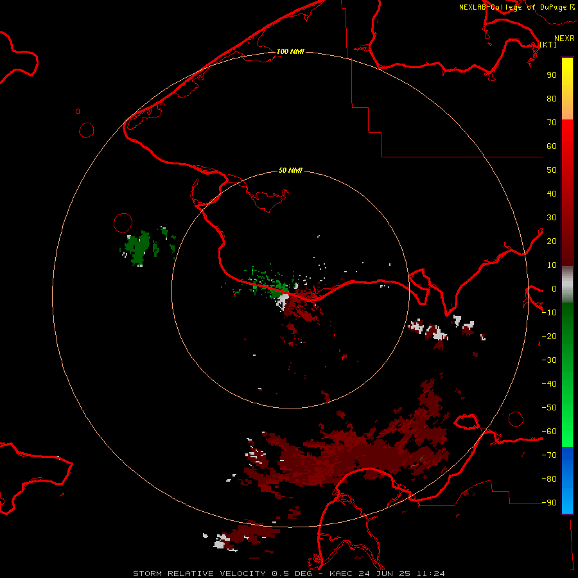Click the NEXLAB-College of DuPage watermark text
Viewport: 578px width, 578px height.
[x=512, y=7]
